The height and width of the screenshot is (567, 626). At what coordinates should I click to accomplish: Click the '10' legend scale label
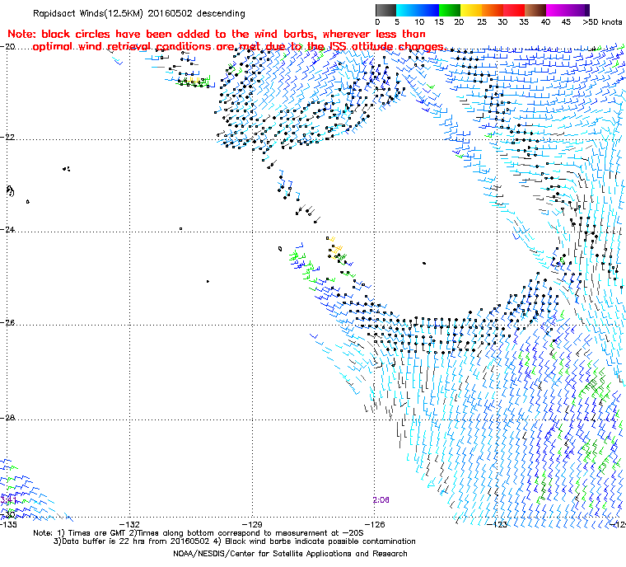click(x=418, y=22)
